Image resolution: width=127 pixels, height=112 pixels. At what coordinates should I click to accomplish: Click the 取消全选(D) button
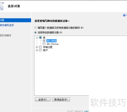click(x=61, y=100)
